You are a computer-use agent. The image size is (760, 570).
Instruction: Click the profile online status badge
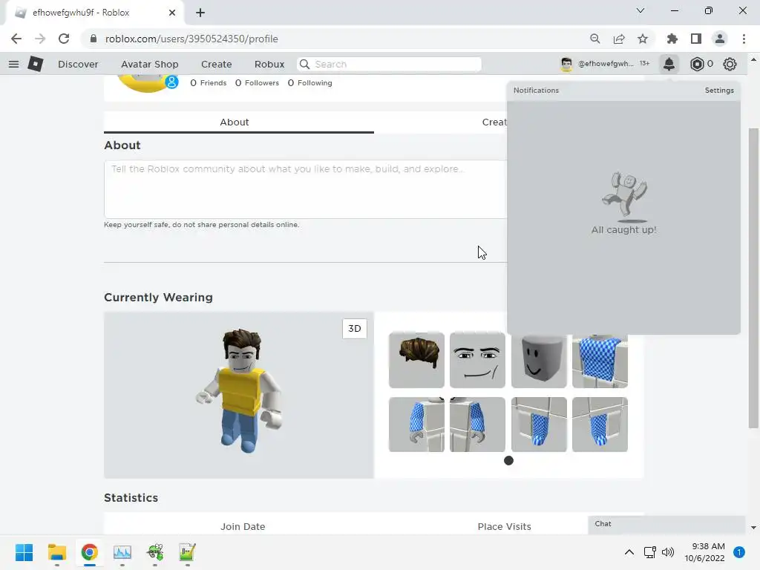coord(171,82)
